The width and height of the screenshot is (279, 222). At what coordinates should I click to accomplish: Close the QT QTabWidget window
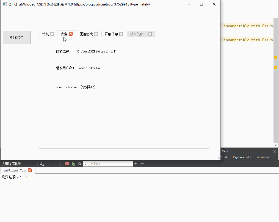214,4
